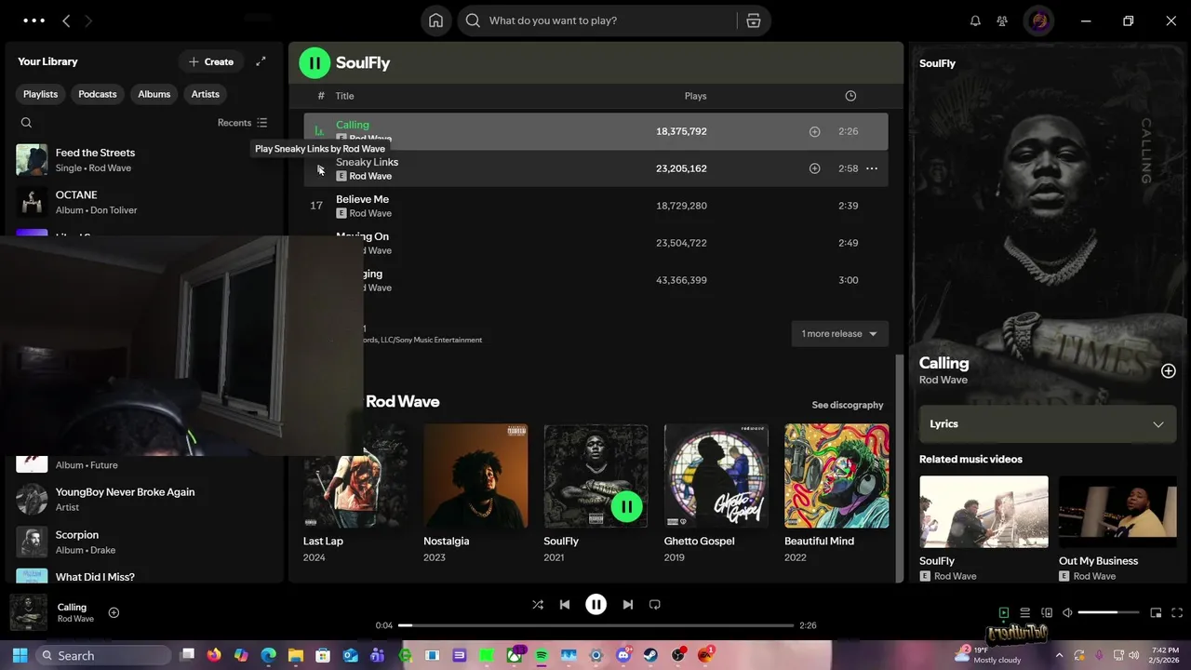Viewport: 1191px width, 670px height.
Task: Enter full screen mode
Action: [1178, 612]
